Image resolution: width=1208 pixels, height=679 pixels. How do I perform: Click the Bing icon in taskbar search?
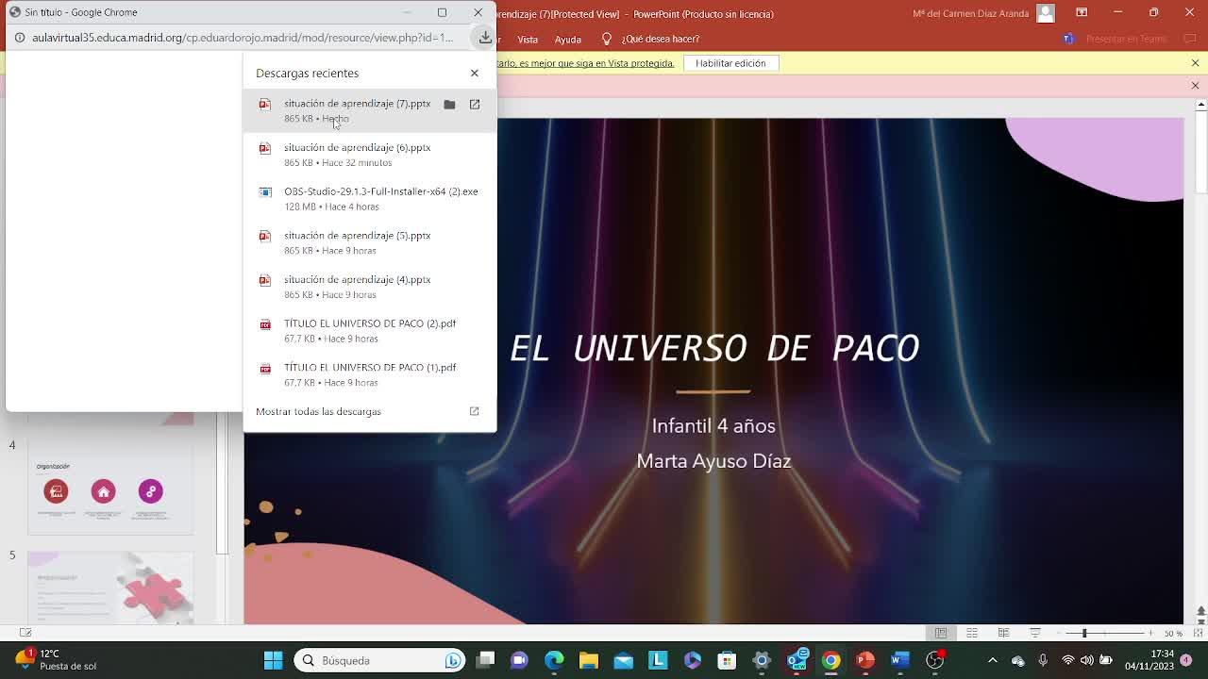coord(453,660)
